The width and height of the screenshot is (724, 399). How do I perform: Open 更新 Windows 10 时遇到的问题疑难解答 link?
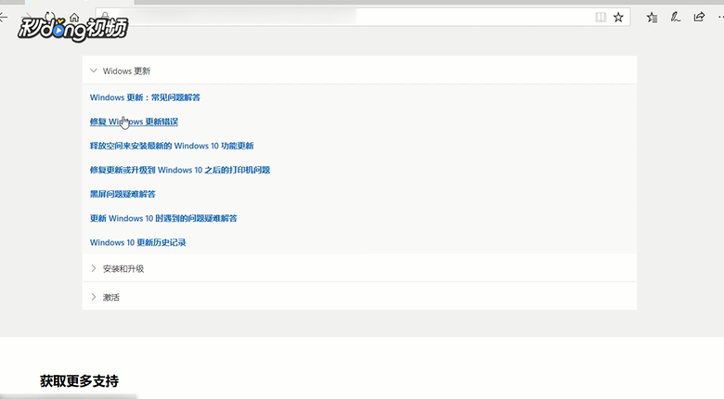point(163,218)
